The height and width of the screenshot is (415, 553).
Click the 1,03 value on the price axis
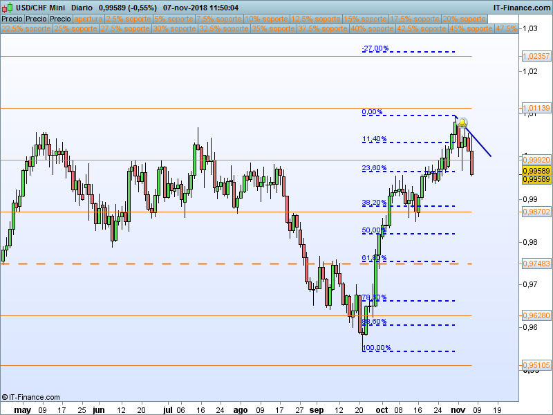click(x=530, y=29)
